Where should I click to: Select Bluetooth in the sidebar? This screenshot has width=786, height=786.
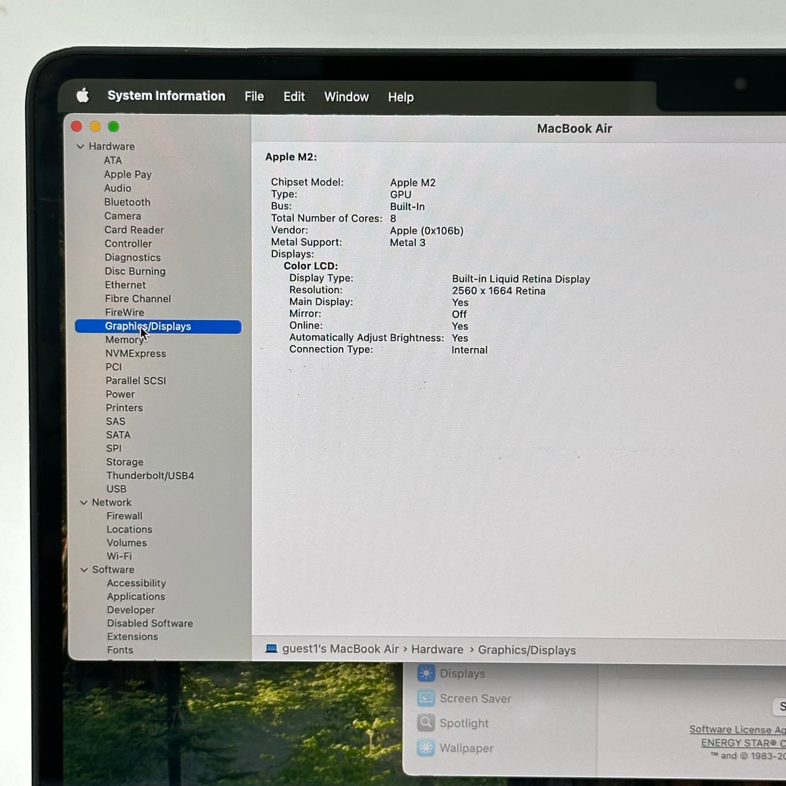[127, 202]
